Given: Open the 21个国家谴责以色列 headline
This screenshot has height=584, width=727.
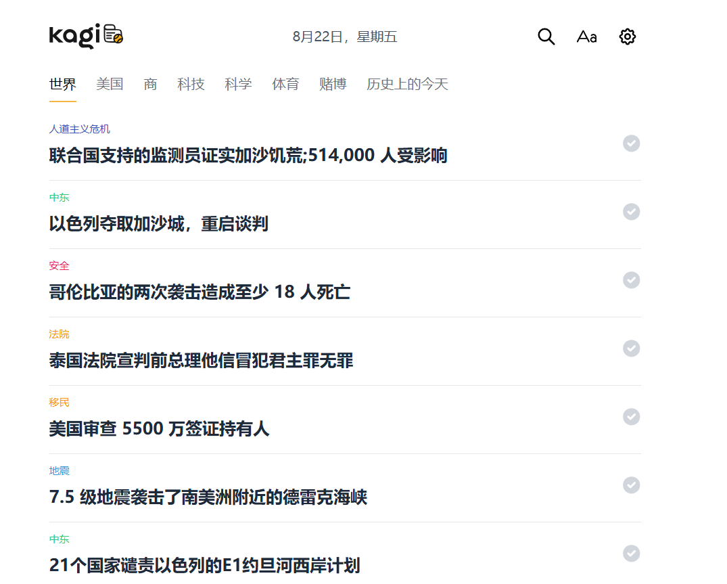Looking at the screenshot, I should click(204, 564).
